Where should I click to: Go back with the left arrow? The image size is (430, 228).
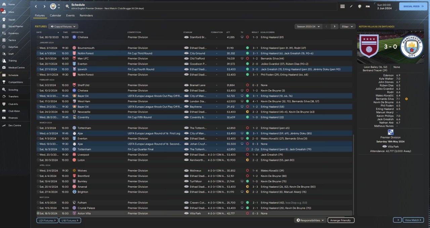(36, 6)
